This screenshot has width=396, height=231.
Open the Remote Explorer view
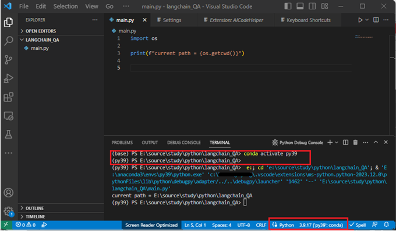(9, 115)
